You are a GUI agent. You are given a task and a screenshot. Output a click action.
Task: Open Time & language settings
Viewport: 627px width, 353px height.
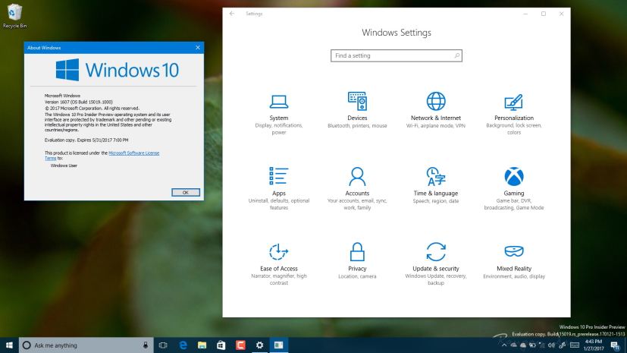tap(436, 186)
